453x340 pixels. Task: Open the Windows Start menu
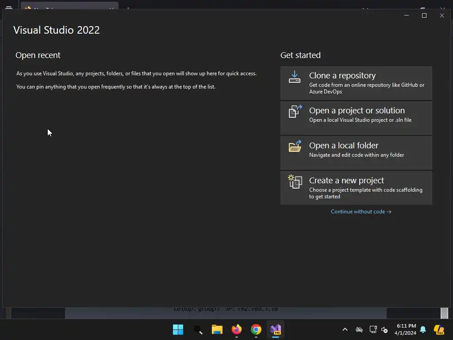(x=178, y=329)
